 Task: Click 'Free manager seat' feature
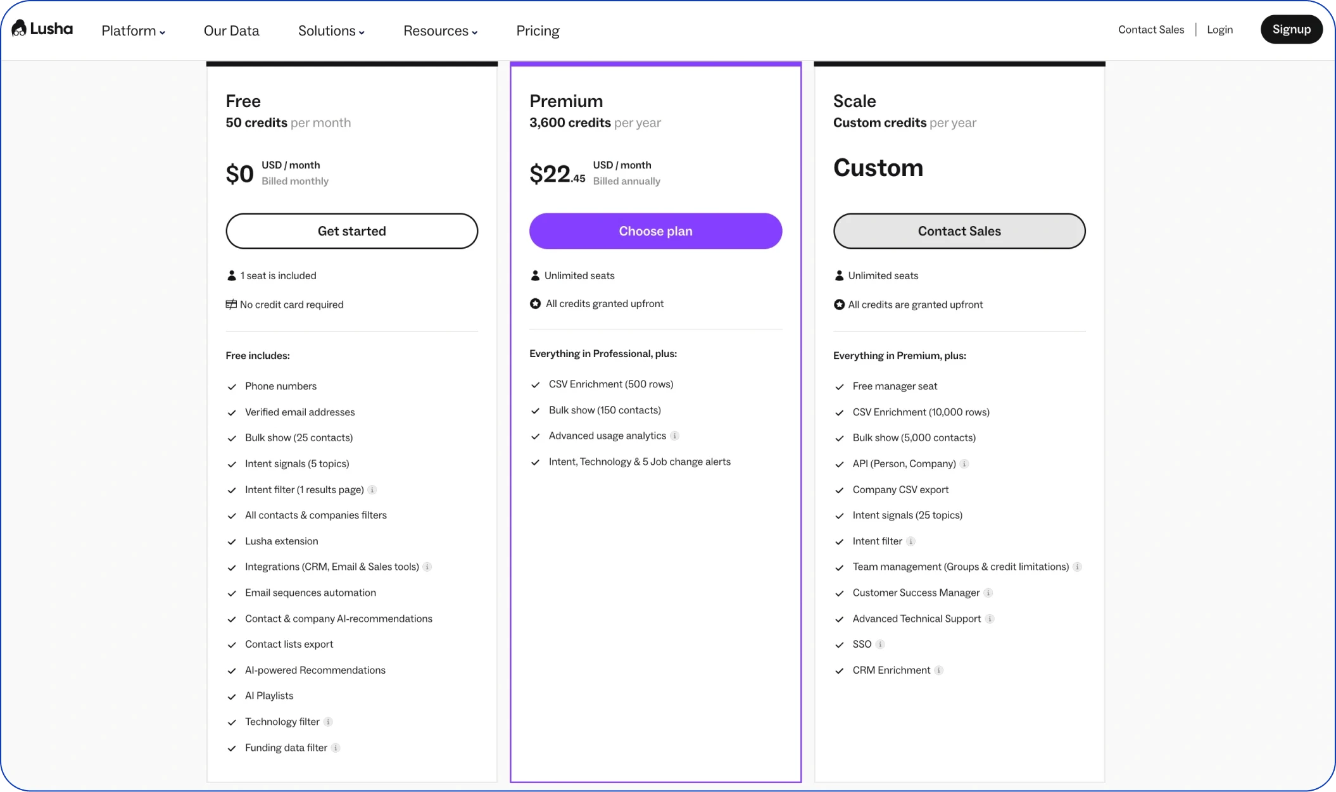895,386
